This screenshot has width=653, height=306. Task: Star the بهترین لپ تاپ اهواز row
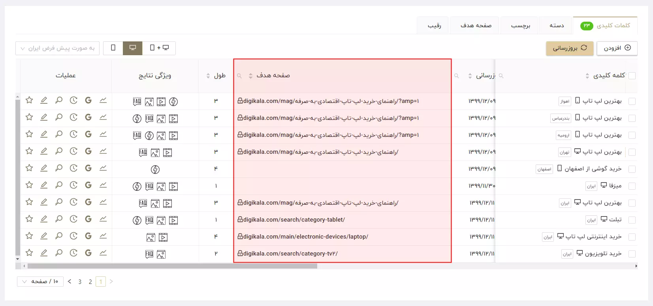coord(29,100)
